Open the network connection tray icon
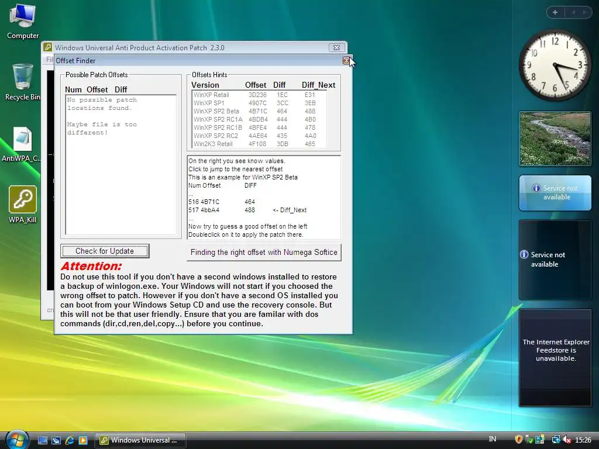 tap(556, 440)
